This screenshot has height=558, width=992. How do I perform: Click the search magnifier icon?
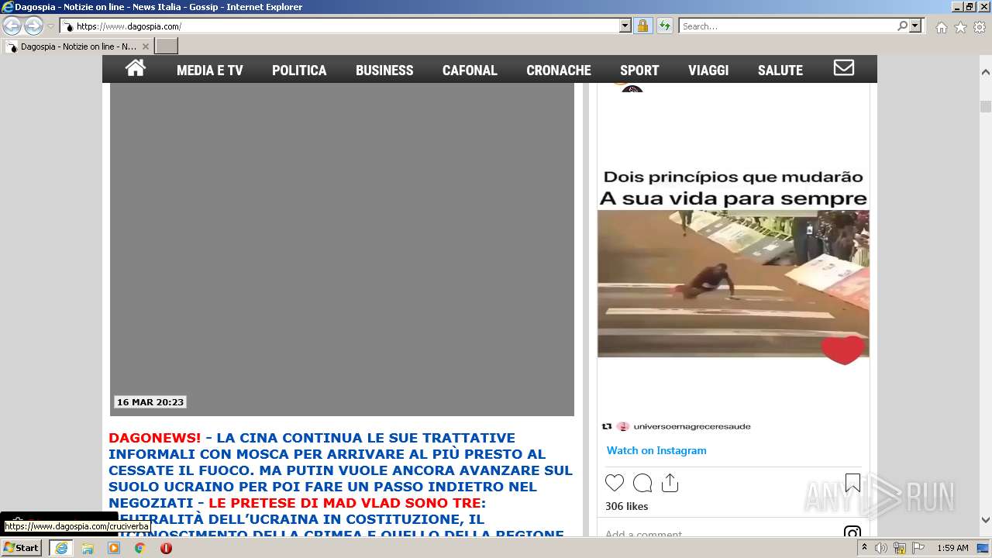click(x=902, y=26)
